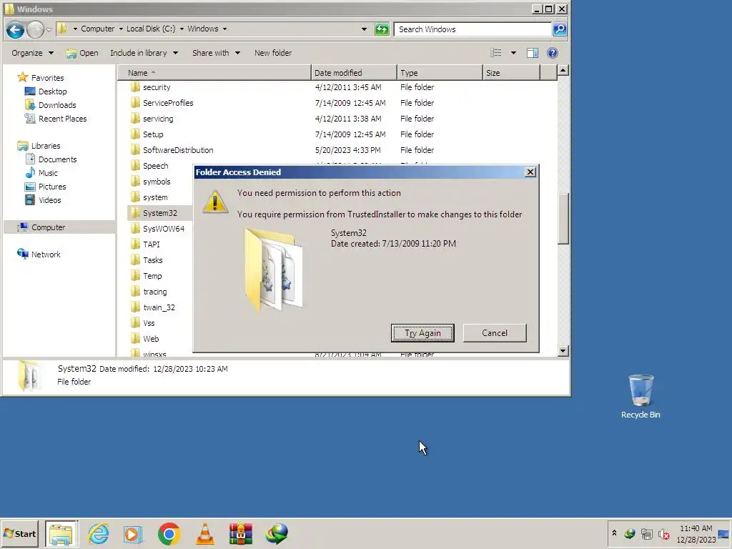
Task: Click Try Again in access denied dialog
Action: [x=422, y=333]
